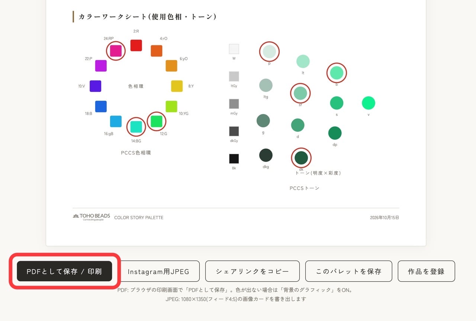Copy link via シェアリンクをコピー button

[253, 271]
